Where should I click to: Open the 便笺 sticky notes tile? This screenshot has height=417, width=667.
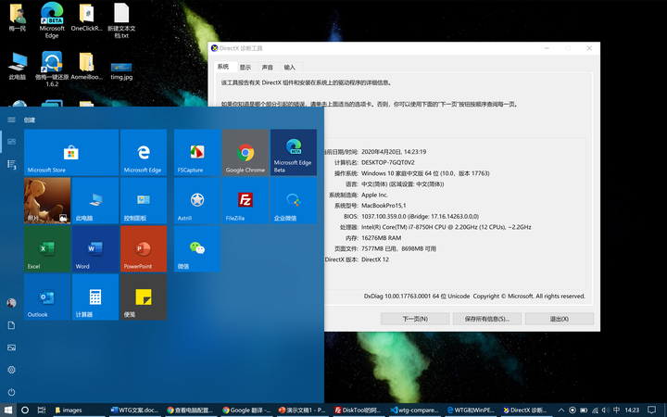point(144,297)
